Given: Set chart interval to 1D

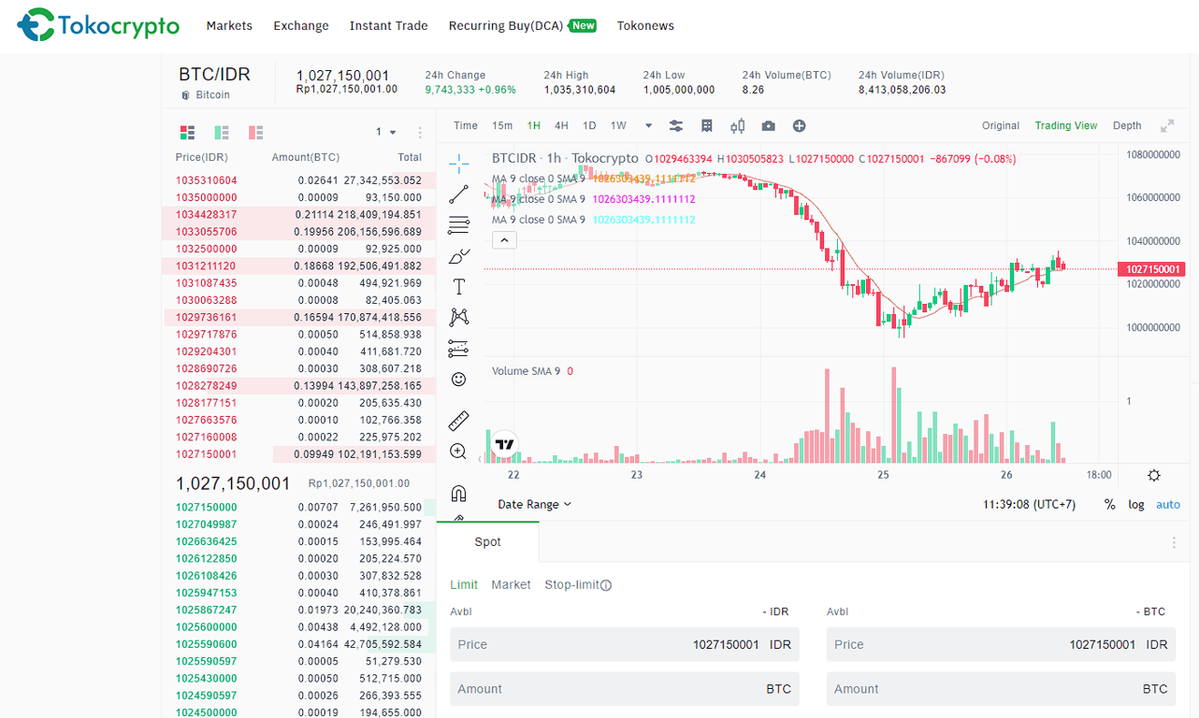Looking at the screenshot, I should point(589,125).
